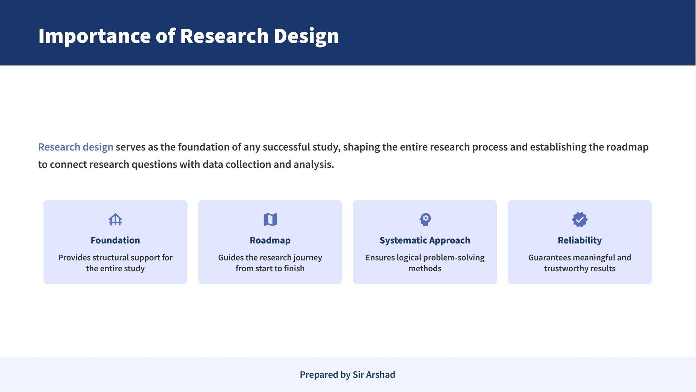Screen dimensions: 696x392
Task: Click 'Guides the research journey' description
Action: tap(270, 263)
